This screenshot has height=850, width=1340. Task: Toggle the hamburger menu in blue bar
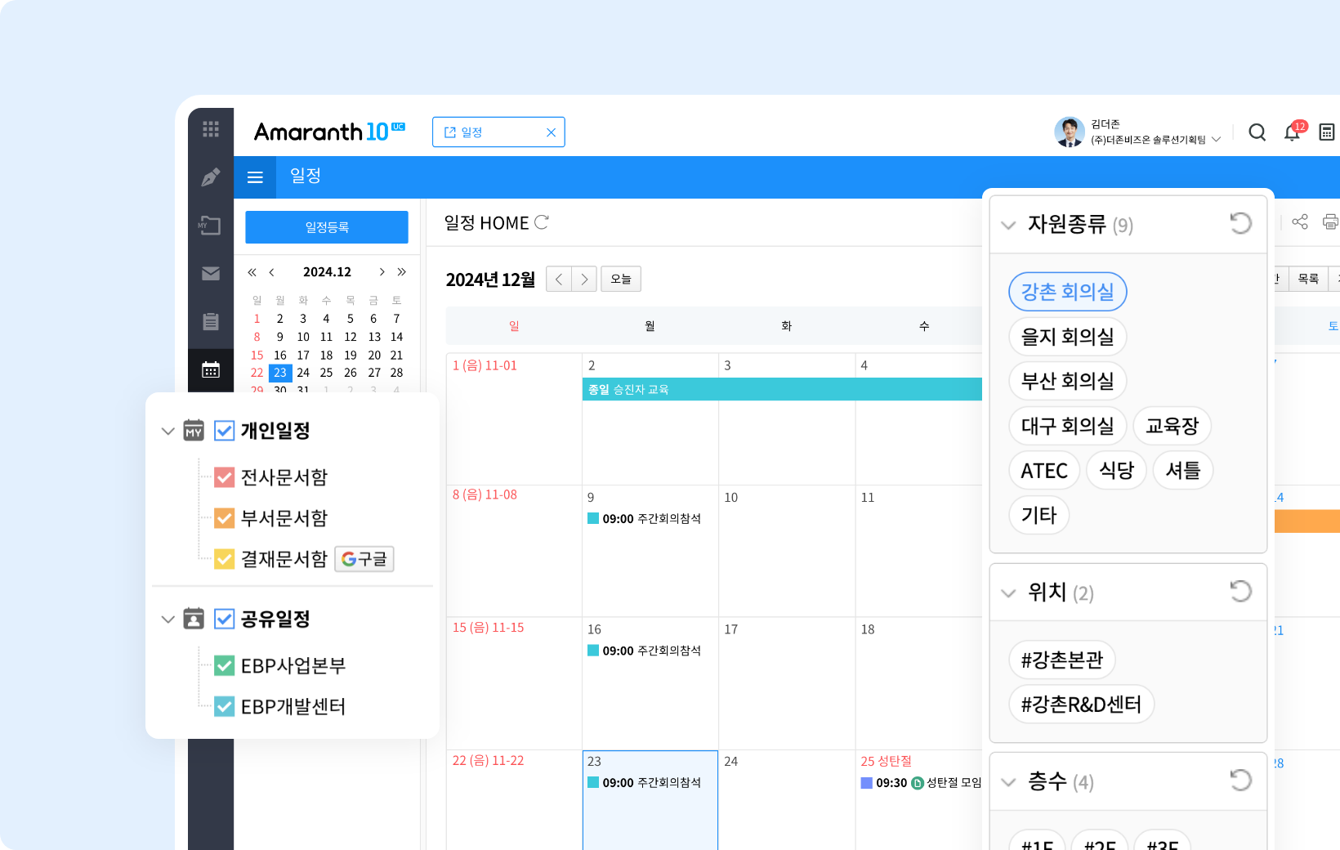click(x=255, y=177)
